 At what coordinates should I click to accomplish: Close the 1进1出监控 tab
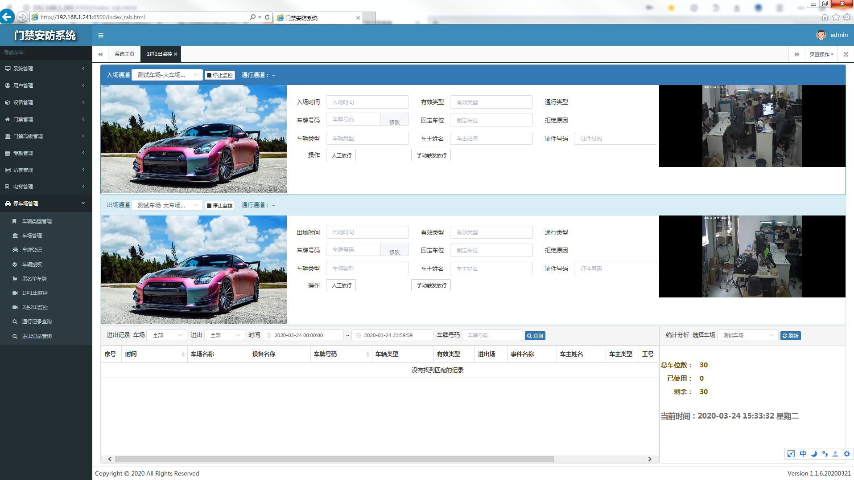(176, 54)
